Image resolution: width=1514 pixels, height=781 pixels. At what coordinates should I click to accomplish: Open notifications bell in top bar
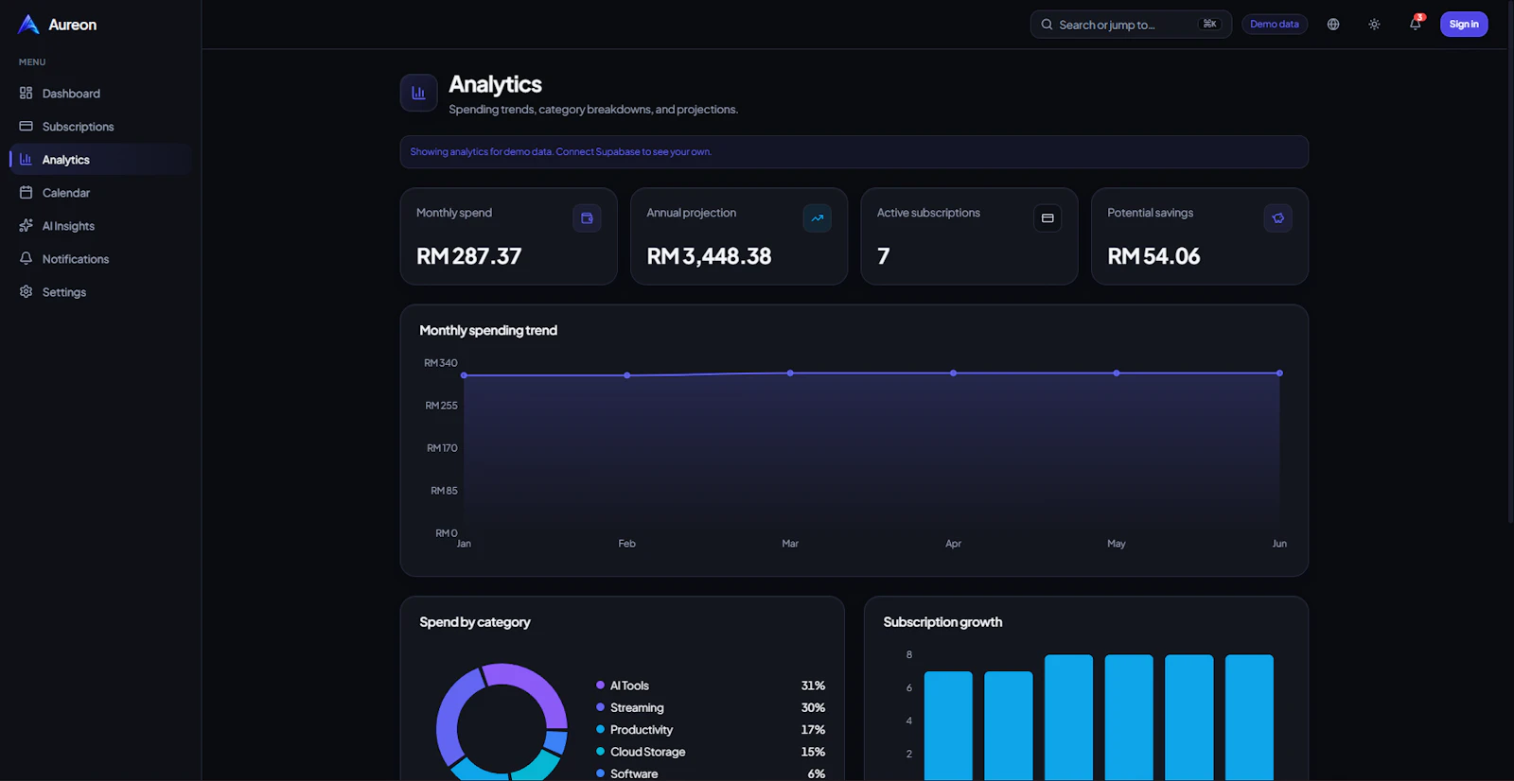coord(1416,24)
